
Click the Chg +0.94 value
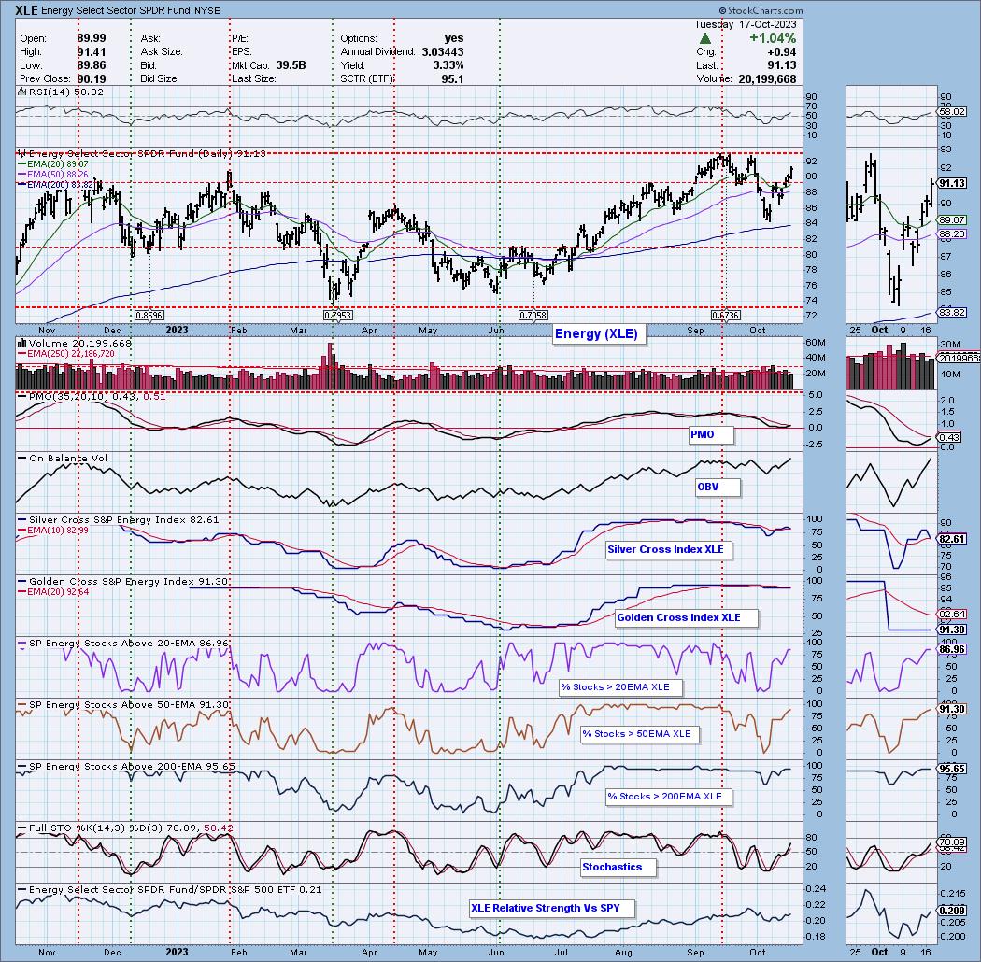pos(783,52)
